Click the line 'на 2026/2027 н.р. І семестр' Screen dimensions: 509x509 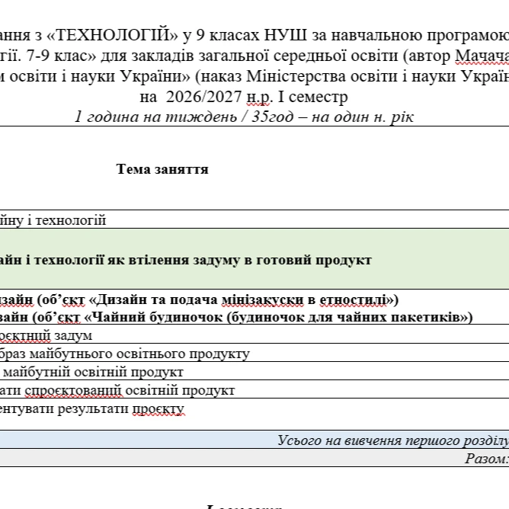tap(244, 97)
